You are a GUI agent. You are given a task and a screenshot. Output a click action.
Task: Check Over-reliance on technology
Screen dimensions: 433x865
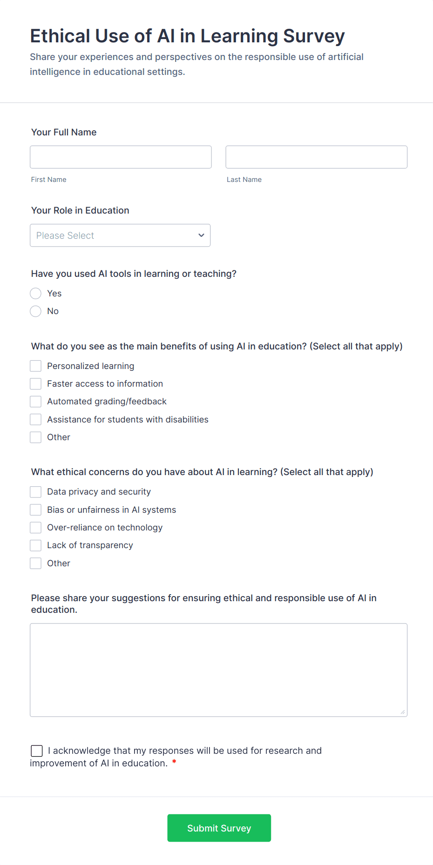click(36, 528)
